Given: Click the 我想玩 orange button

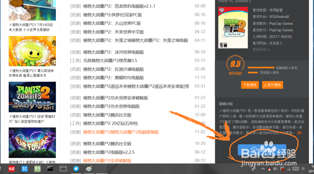Looking at the screenshot, I should (250, 85).
